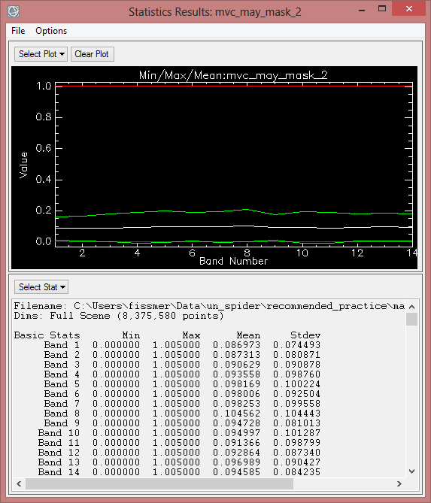431x503 pixels.
Task: Close the Statistics Results window
Action: (409, 9)
